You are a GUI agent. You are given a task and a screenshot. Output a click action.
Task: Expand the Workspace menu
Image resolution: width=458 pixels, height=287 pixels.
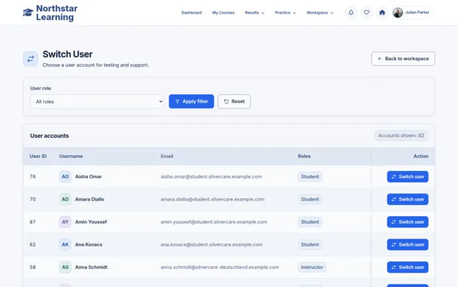tap(319, 13)
